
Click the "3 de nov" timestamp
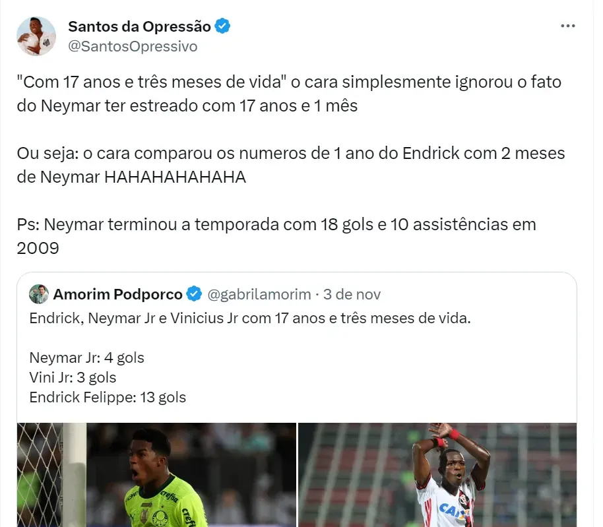coord(352,294)
